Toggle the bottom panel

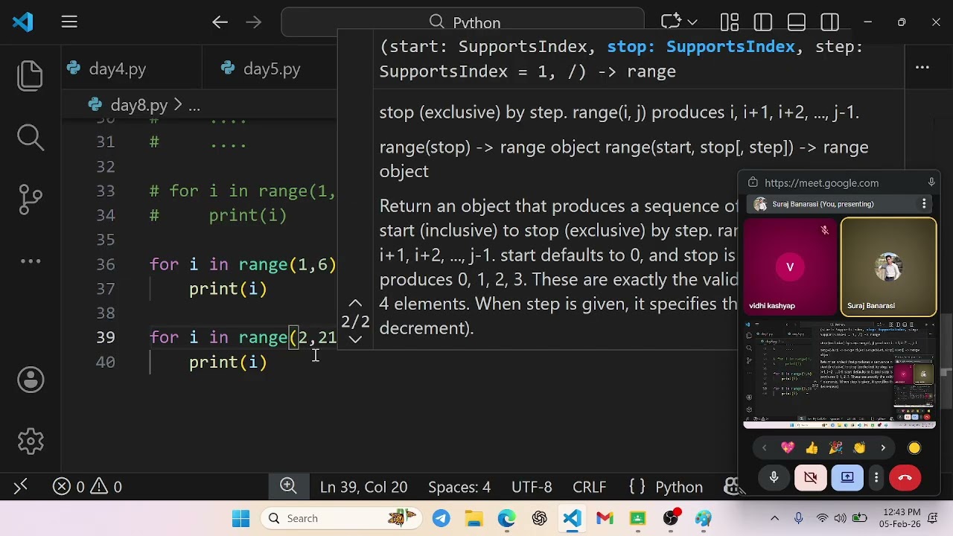797,22
